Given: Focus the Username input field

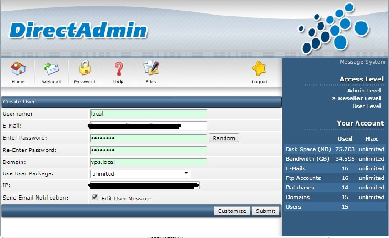Looking at the screenshot, I should [x=148, y=114].
